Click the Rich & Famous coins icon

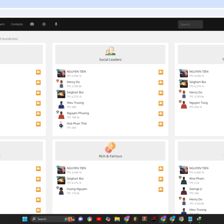tap(110, 148)
